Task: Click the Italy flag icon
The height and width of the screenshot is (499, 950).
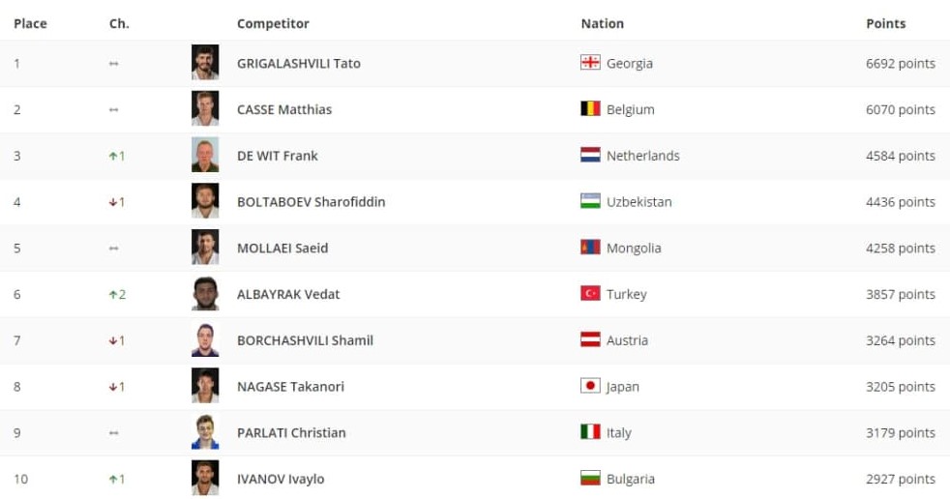Action: coord(590,432)
